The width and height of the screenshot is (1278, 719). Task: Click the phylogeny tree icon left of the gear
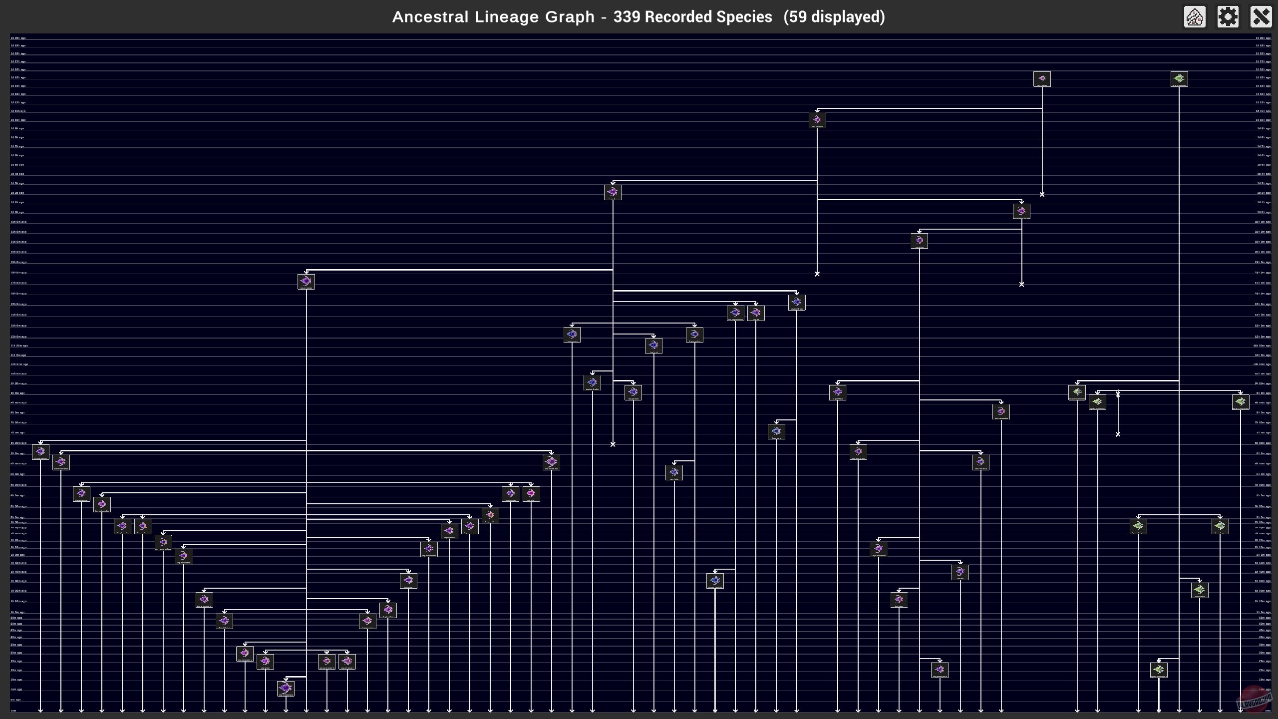(1195, 17)
